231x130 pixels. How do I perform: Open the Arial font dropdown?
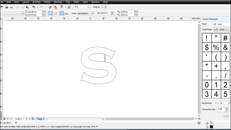pyautogui.click(x=222, y=24)
